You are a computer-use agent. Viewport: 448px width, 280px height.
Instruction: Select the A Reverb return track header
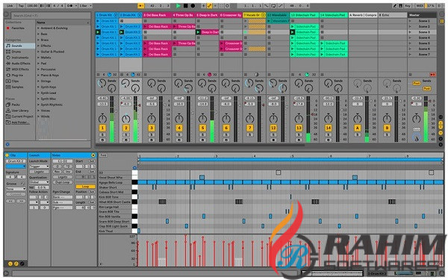(363, 15)
